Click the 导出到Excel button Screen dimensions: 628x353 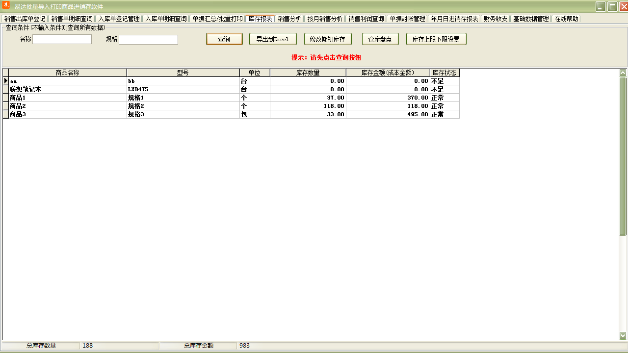pos(273,39)
